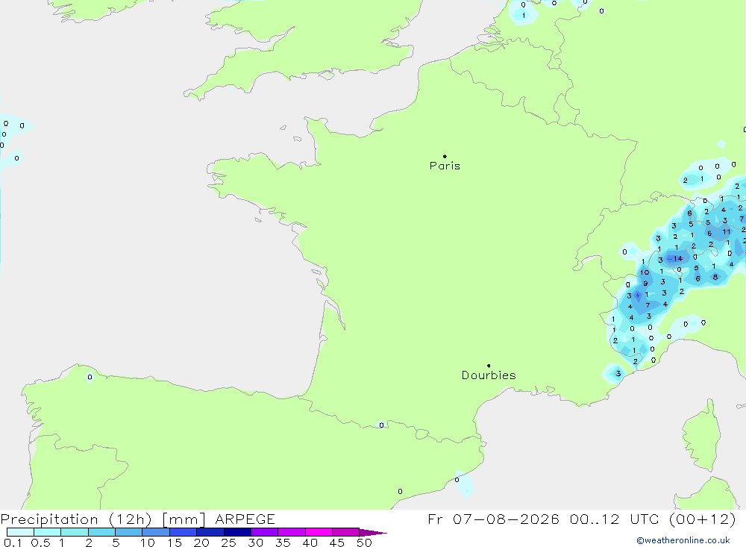Click the legend scale label '15'
This screenshot has height=547, width=746.
pyautogui.click(x=175, y=543)
